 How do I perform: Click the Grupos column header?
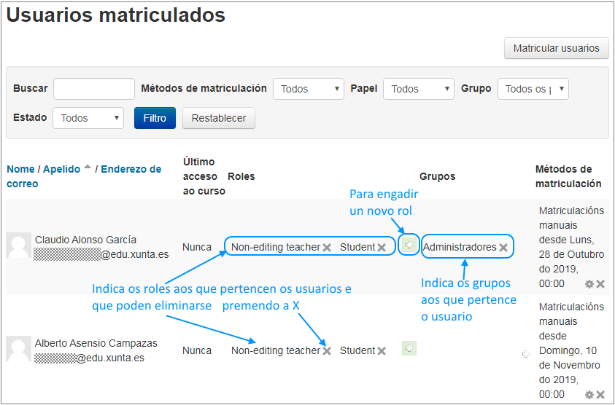[437, 177]
